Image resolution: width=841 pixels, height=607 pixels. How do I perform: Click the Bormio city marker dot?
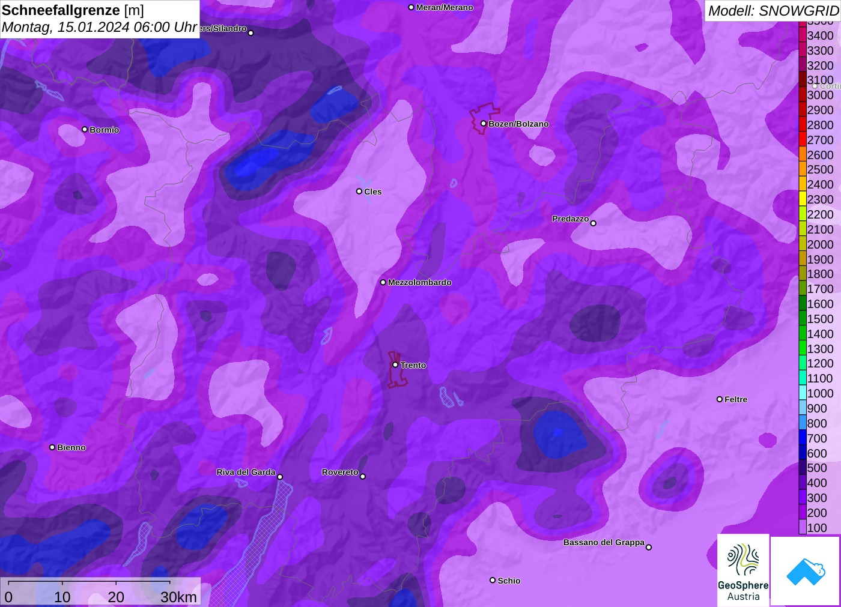coord(85,130)
